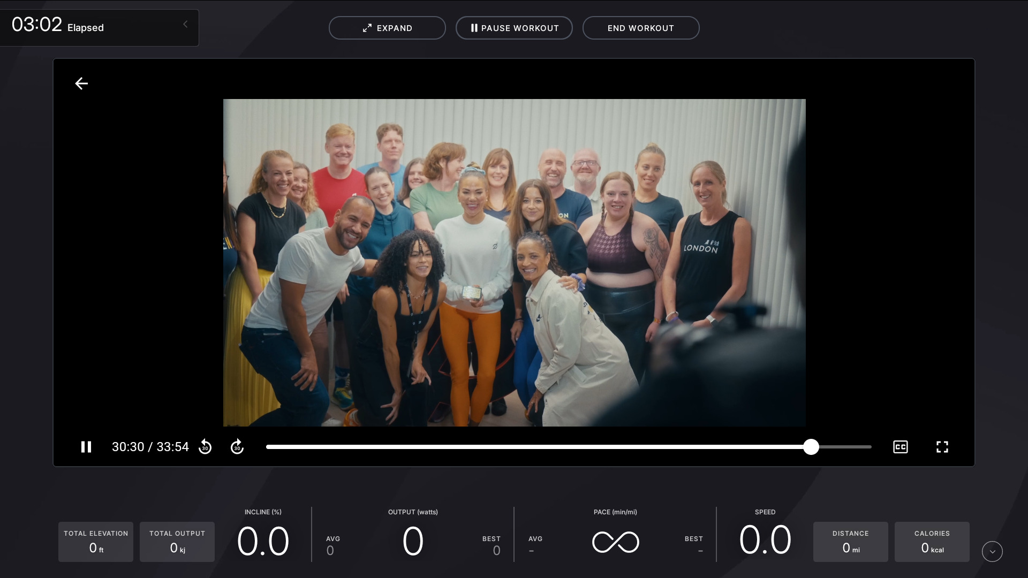Select the Total Output tile
The height and width of the screenshot is (578, 1028).
coord(177,542)
